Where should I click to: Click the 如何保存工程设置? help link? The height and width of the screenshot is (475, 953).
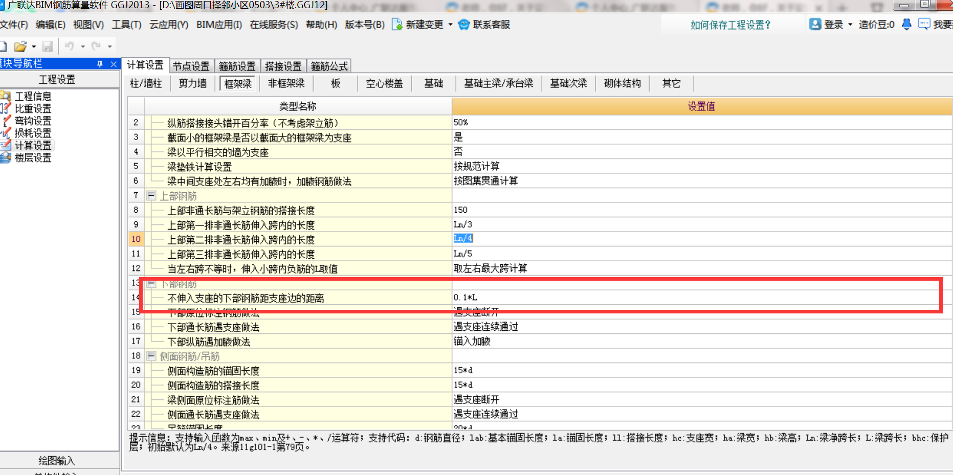730,25
